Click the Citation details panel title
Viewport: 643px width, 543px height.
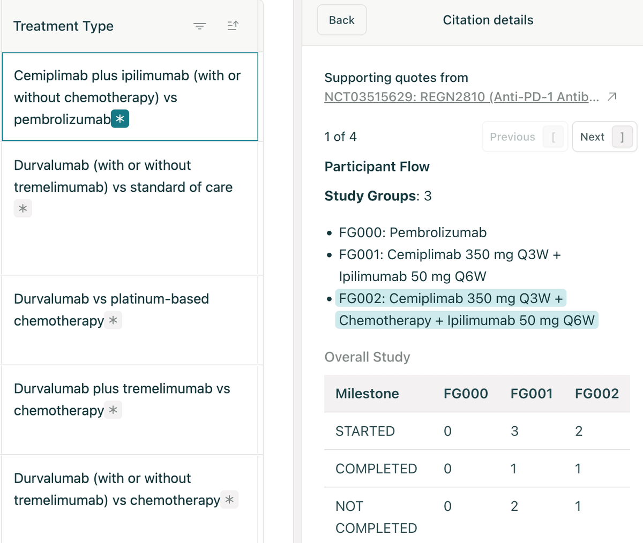488,20
